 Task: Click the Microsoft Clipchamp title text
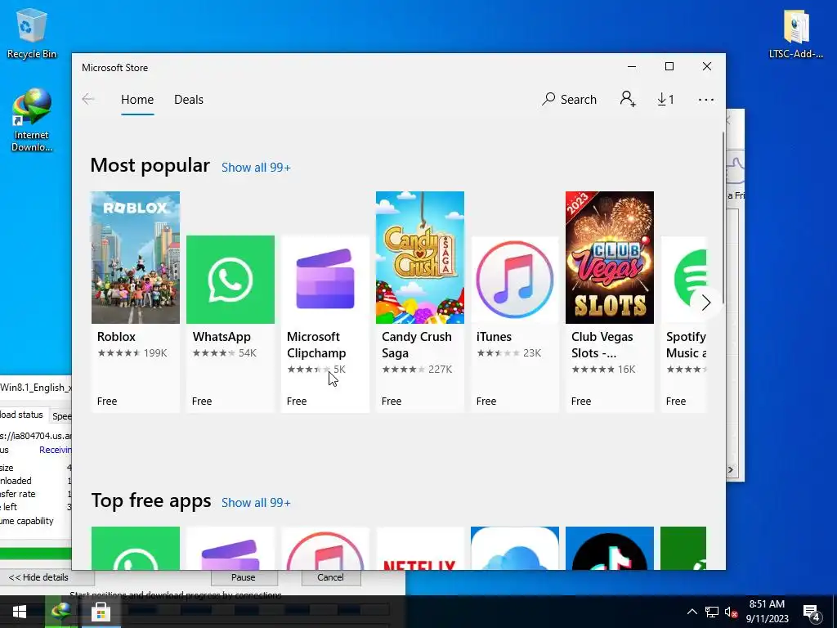point(316,345)
